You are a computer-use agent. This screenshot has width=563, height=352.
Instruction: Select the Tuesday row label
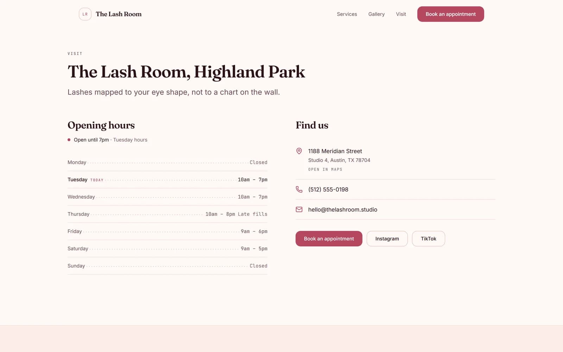pyautogui.click(x=77, y=180)
